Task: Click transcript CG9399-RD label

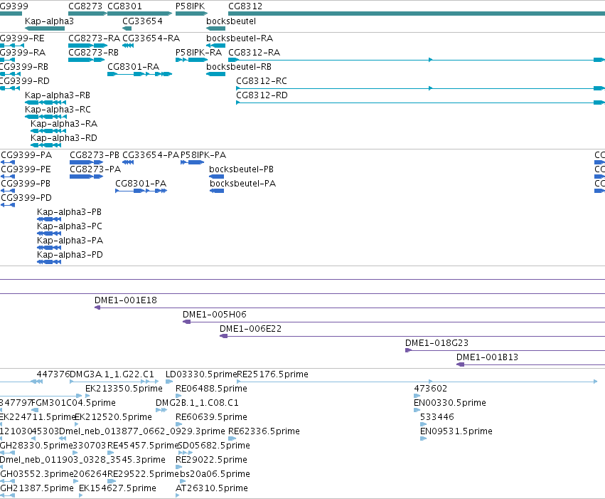Action: (x=25, y=80)
